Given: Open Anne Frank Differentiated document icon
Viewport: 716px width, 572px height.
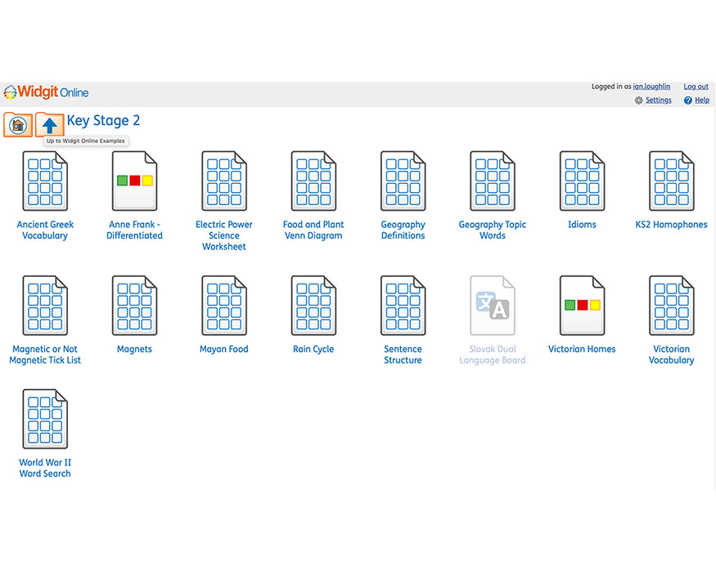Looking at the screenshot, I should [x=134, y=181].
